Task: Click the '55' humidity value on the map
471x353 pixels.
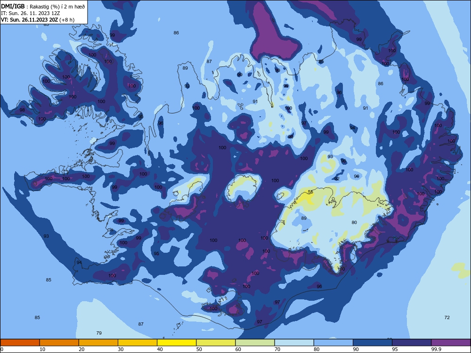Action: (x=310, y=192)
